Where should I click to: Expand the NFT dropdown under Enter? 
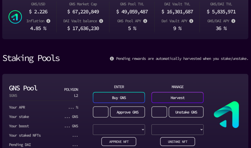pos(119,129)
